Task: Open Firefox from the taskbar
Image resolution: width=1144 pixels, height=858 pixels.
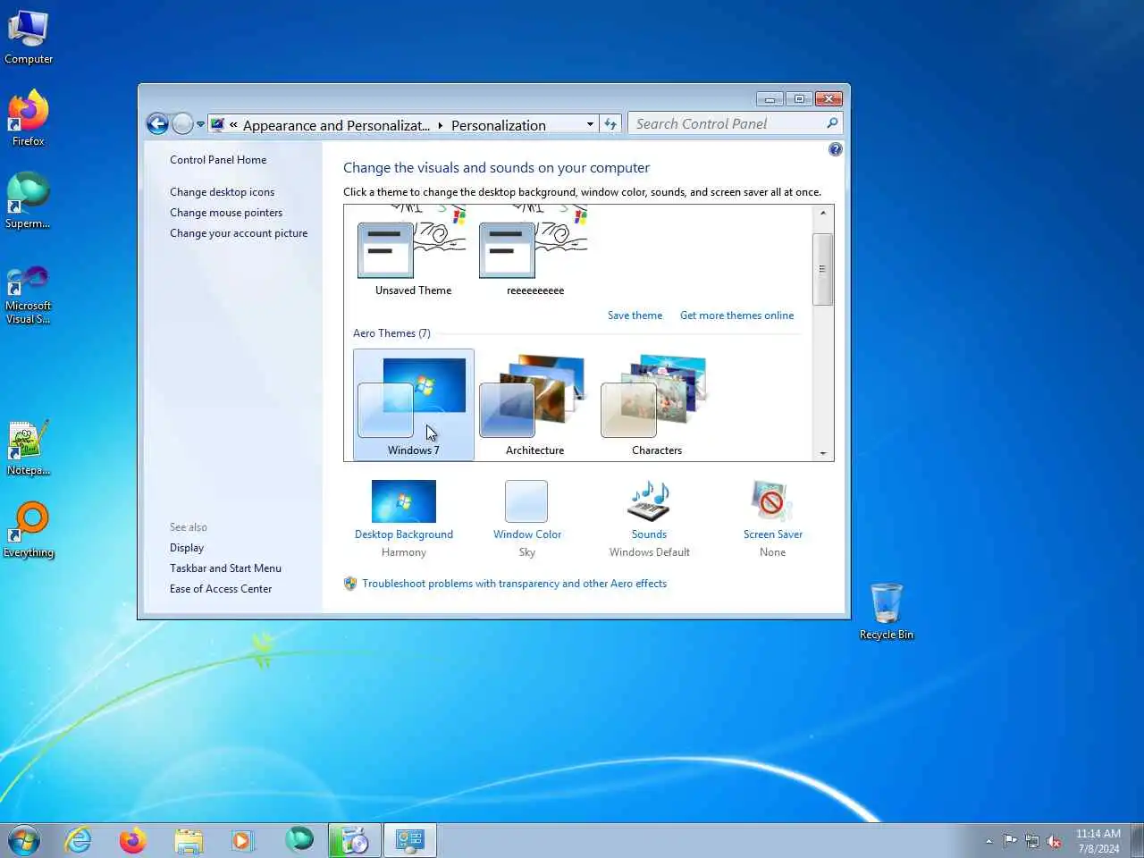Action: [x=133, y=840]
